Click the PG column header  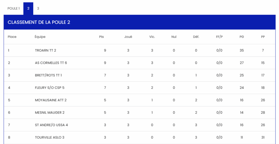[x=242, y=37]
